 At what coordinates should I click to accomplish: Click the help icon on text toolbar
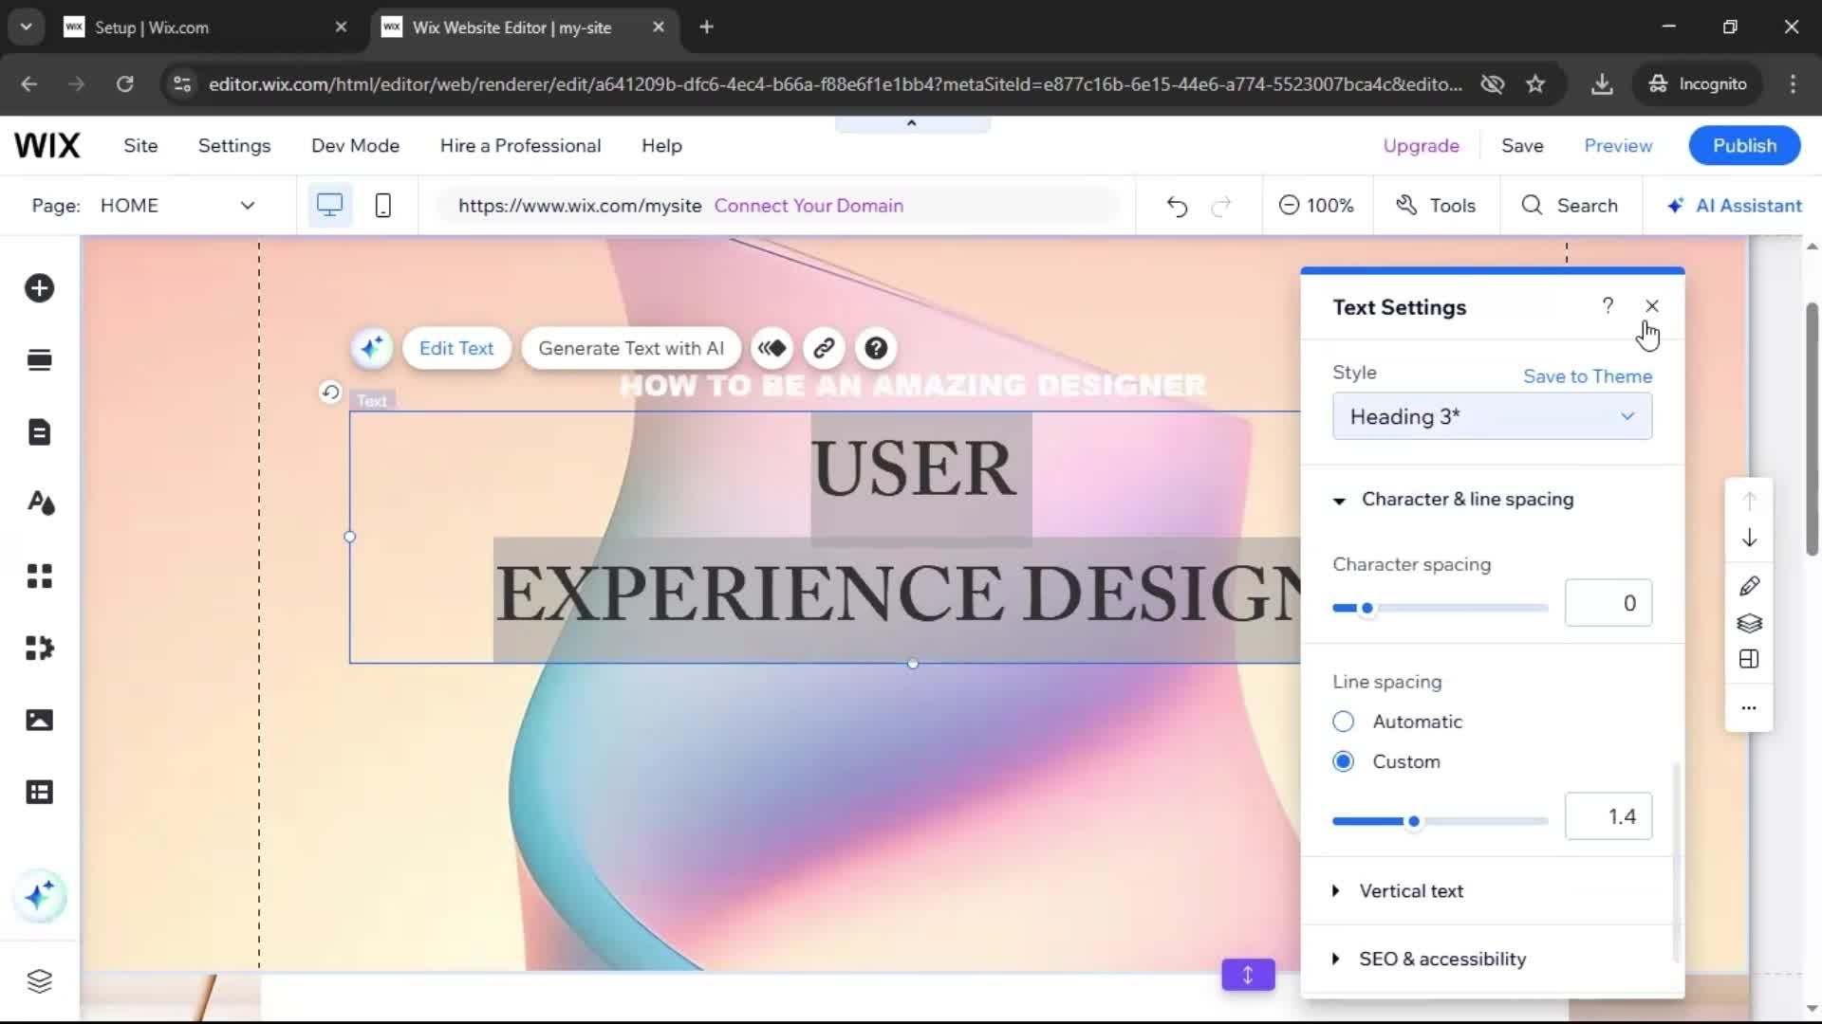point(876,348)
